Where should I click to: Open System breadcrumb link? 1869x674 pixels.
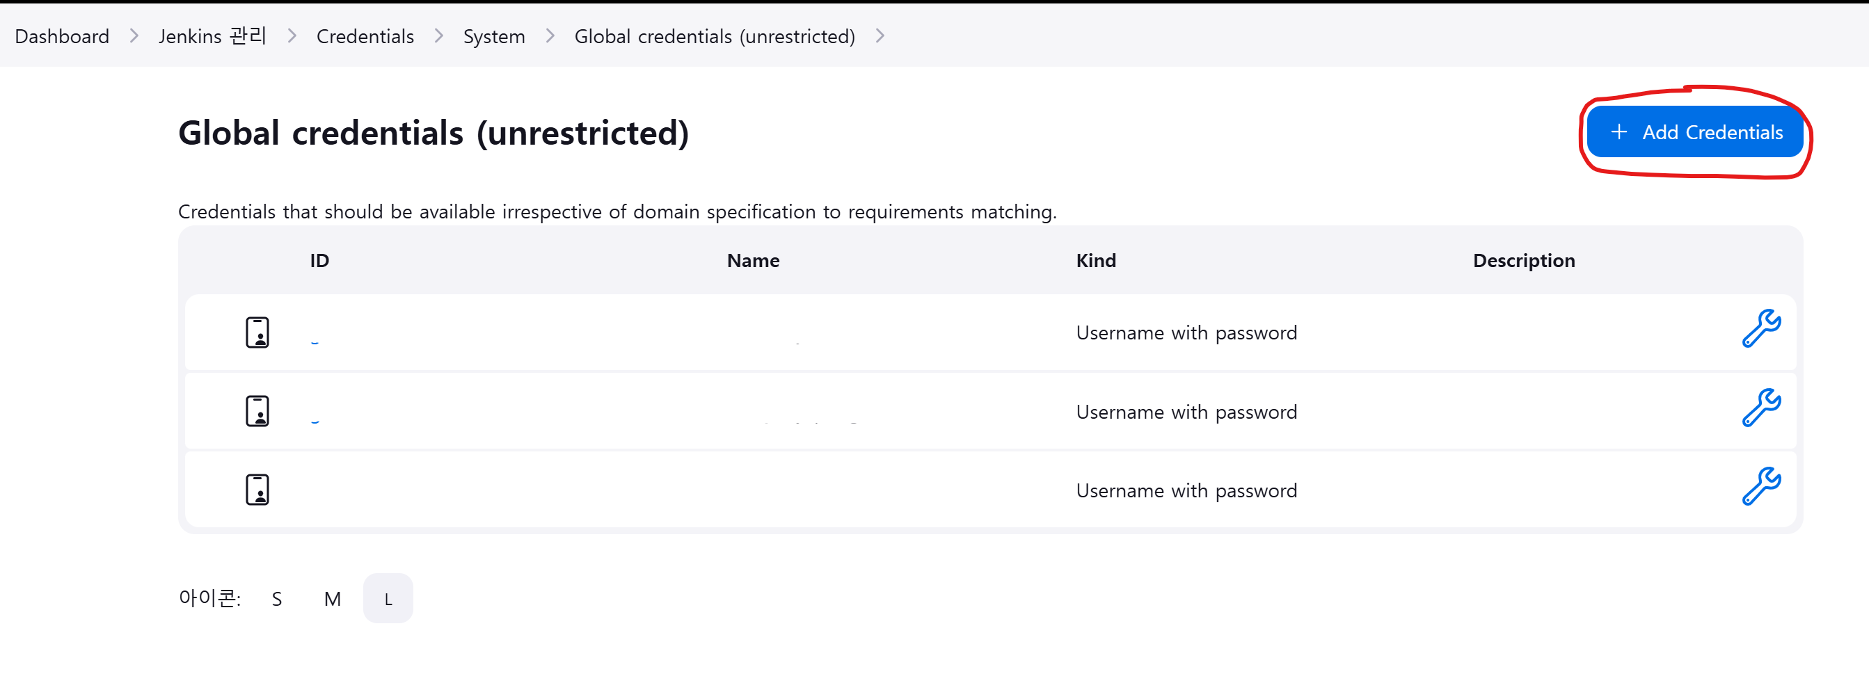click(x=494, y=36)
